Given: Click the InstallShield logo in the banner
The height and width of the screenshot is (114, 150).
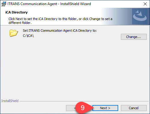Looking at the screenshot, I should (x=140, y=16).
